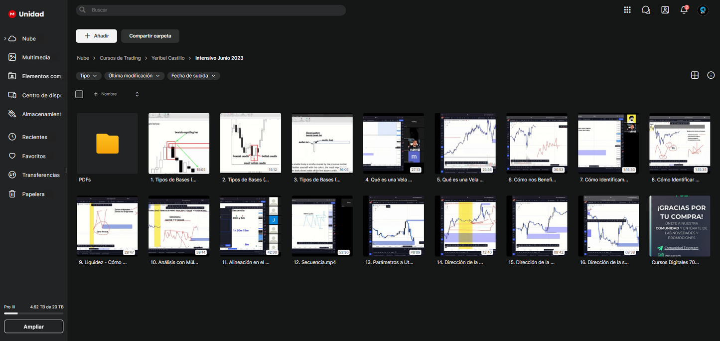Open the apps grid icon in top bar
The image size is (720, 341).
(627, 10)
